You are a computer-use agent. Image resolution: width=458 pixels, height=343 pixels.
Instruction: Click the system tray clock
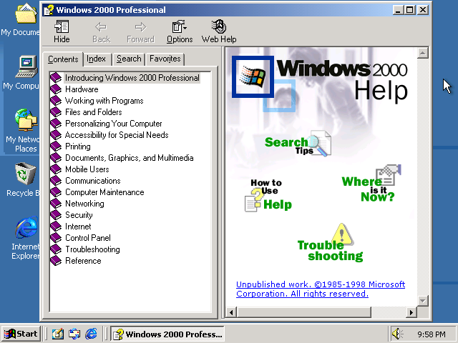point(431,334)
